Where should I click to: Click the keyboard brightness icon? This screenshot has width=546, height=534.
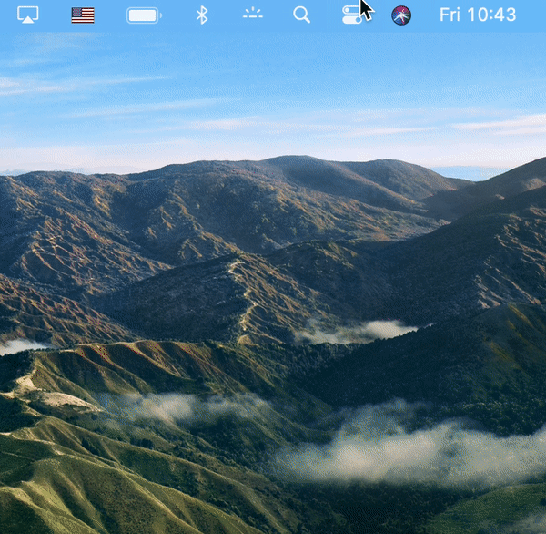click(252, 15)
